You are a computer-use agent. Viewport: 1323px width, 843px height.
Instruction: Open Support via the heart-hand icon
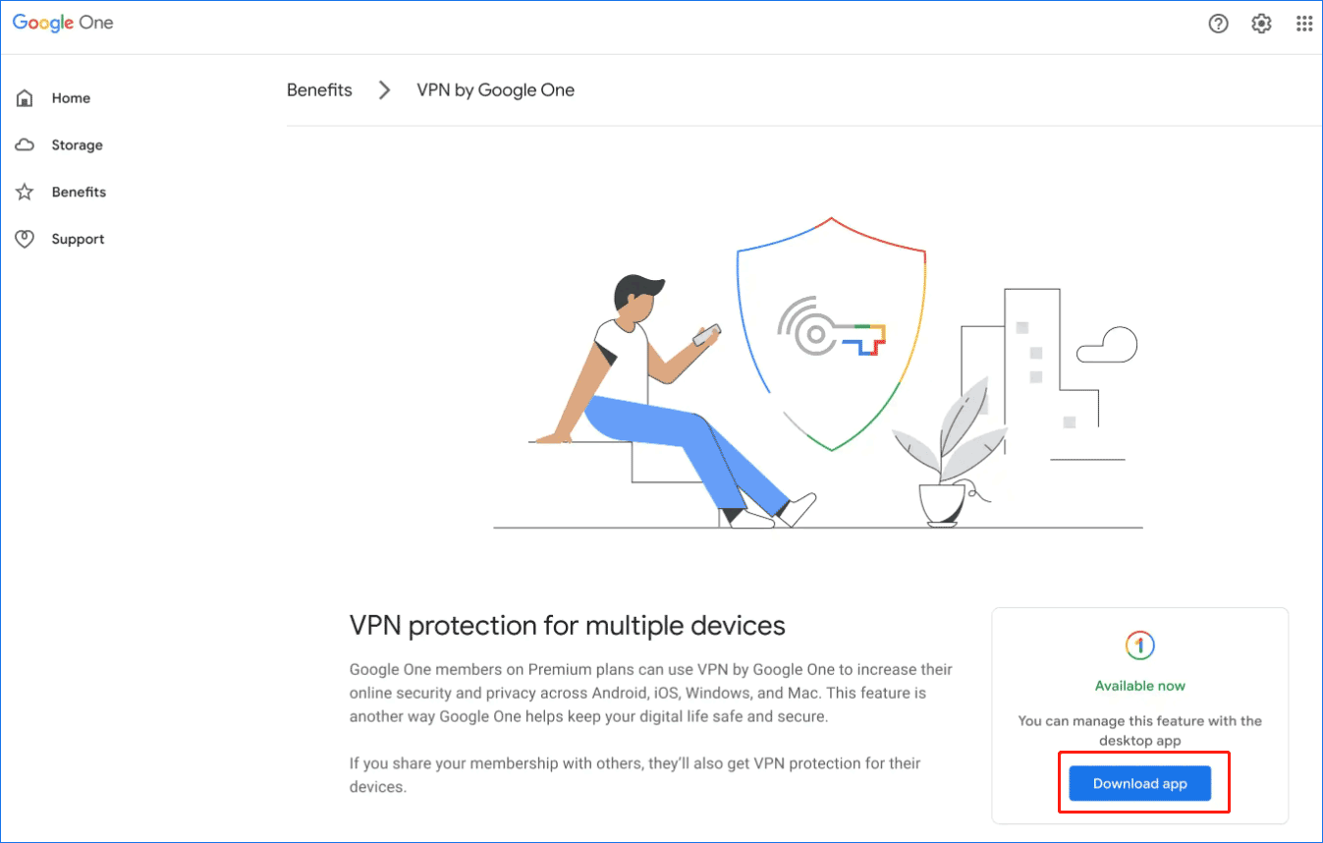[x=25, y=239]
